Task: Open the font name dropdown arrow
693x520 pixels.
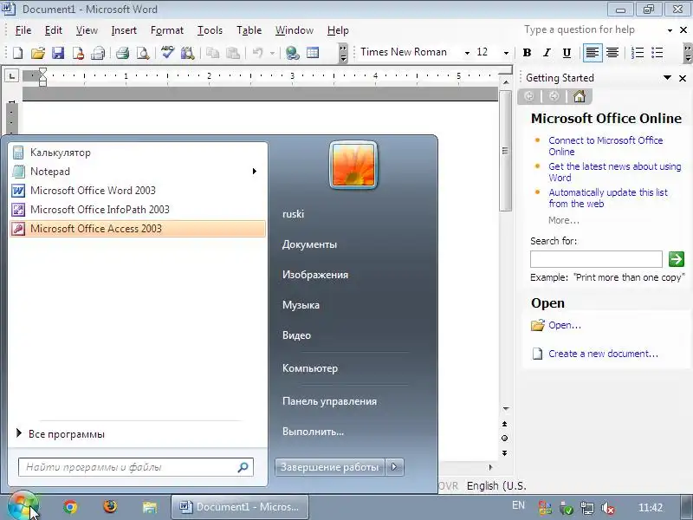Action: (467, 53)
